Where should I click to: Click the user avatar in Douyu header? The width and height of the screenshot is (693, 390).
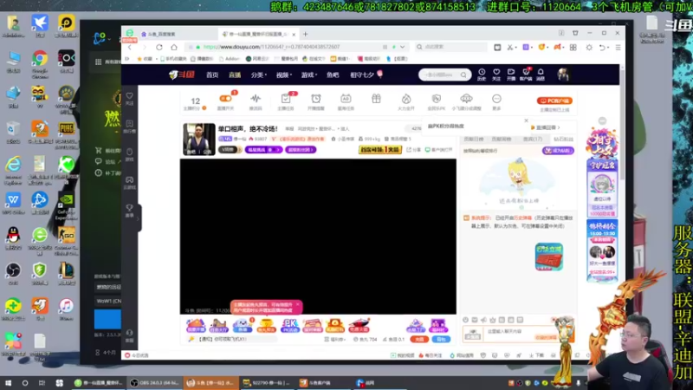[x=563, y=75]
